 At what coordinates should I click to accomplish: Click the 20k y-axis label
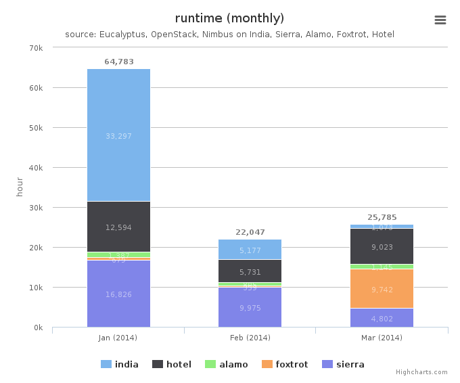36,248
